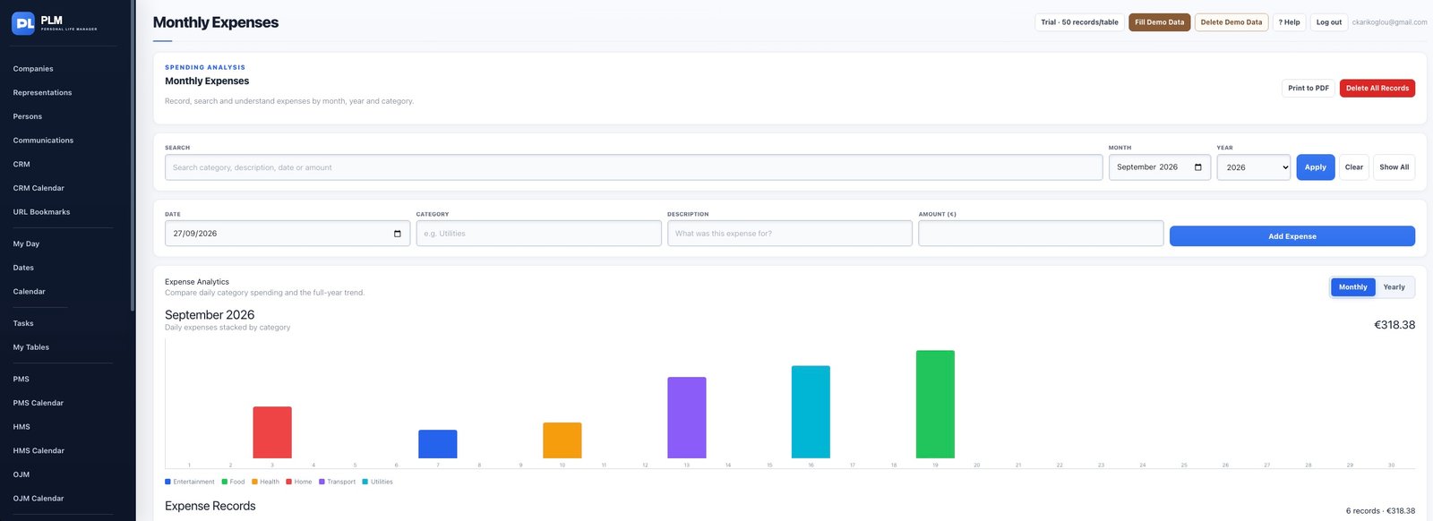The image size is (1433, 521).
Task: Click the Utilities legend entry
Action: pos(377,482)
